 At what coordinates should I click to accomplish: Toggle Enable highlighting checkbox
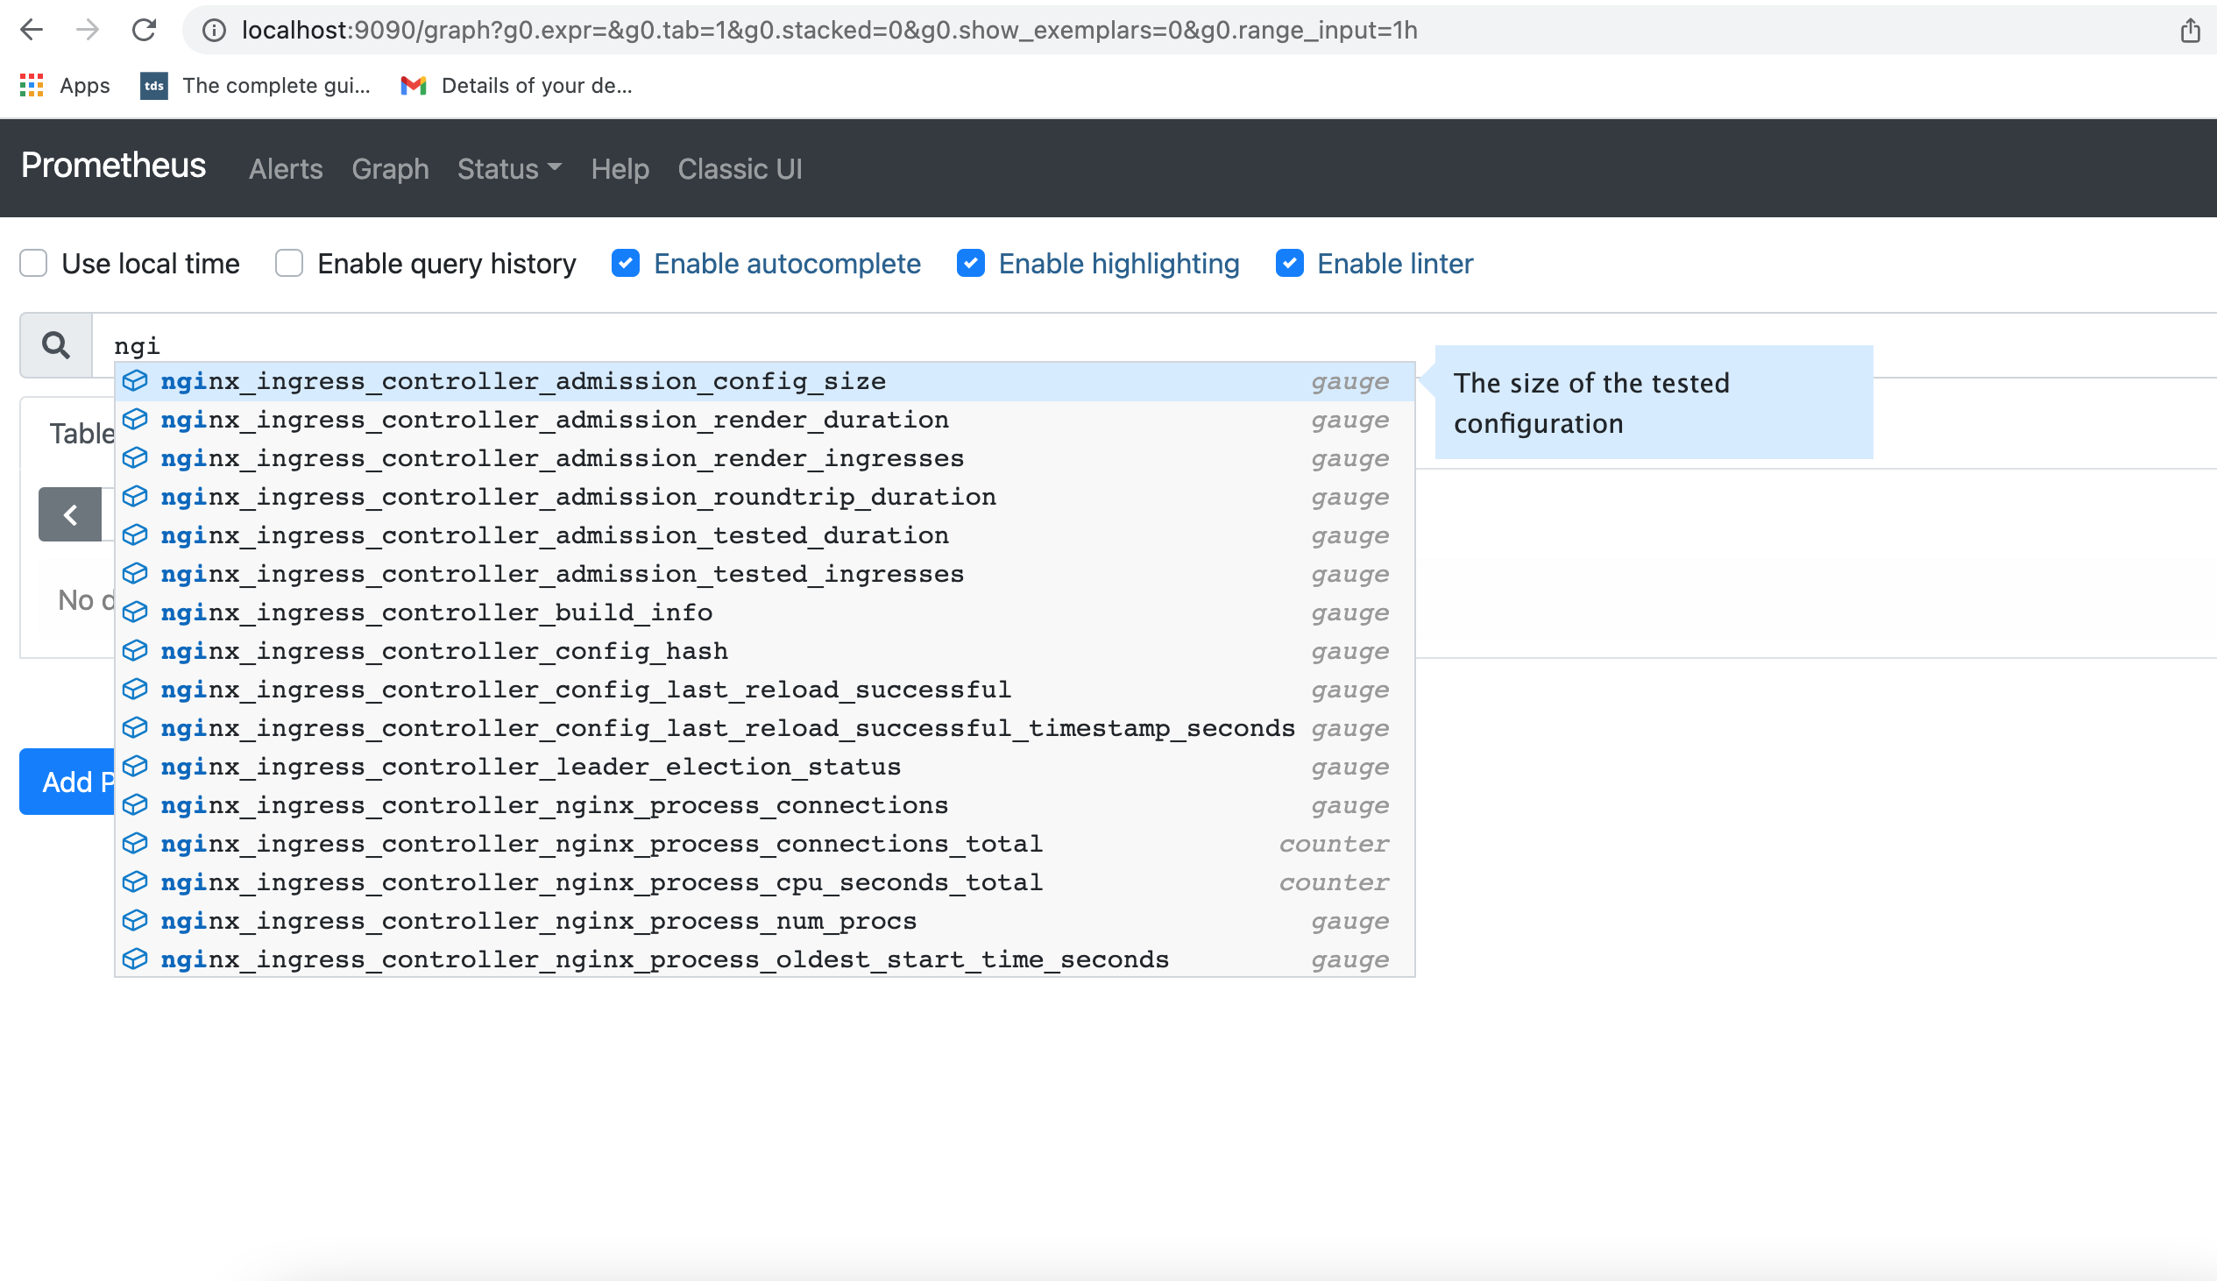[971, 264]
